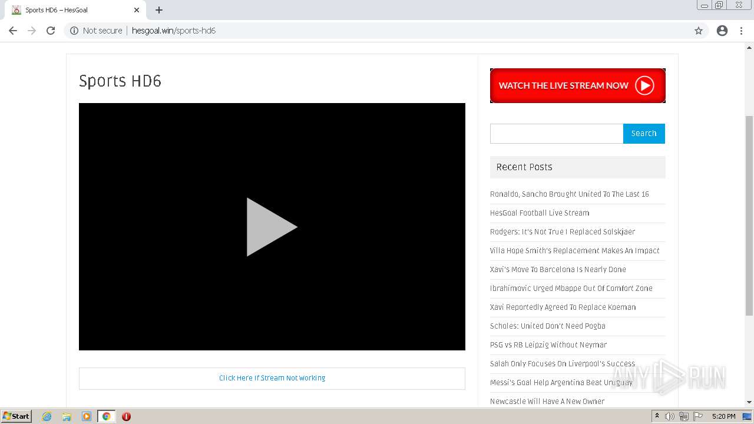Close the Sports HD6 – HesGoal tab
Image resolution: width=754 pixels, height=424 pixels.
coord(137,10)
